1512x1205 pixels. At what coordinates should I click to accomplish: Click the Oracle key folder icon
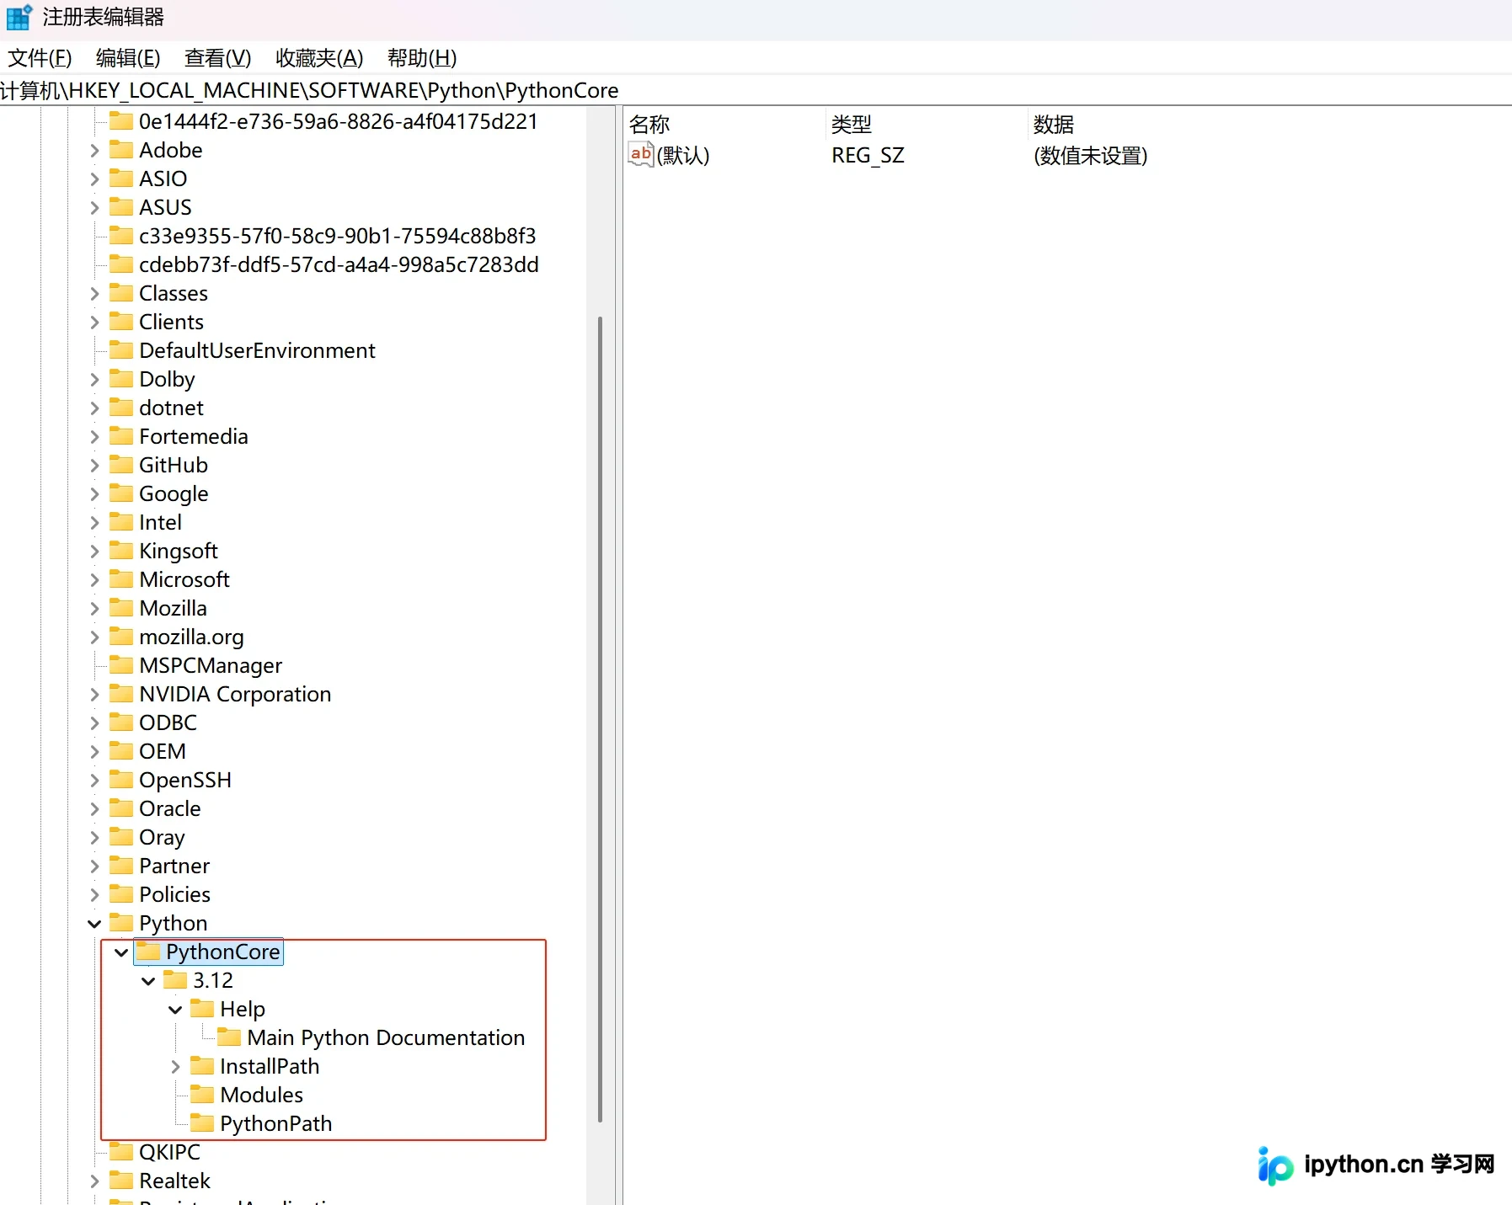point(121,808)
